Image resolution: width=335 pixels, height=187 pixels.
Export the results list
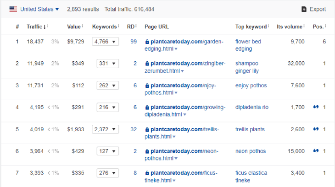click(x=313, y=9)
